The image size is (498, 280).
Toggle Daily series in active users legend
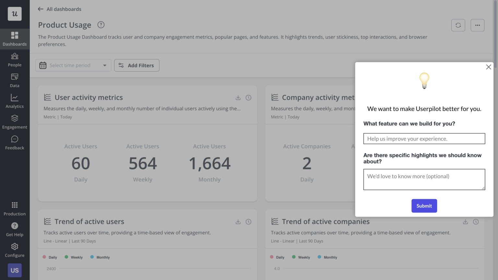tap(50, 257)
